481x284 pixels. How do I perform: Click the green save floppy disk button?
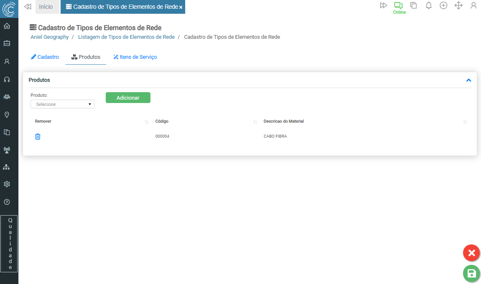(471, 274)
